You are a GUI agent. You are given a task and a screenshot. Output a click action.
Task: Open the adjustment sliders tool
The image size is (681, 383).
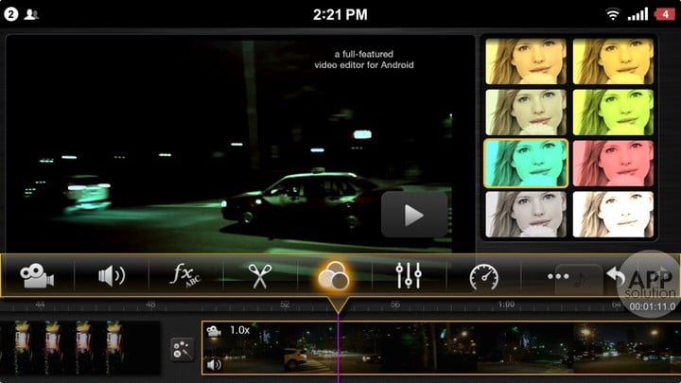409,275
